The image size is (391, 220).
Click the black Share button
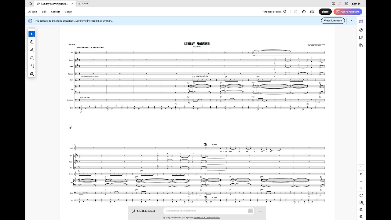pos(325,12)
